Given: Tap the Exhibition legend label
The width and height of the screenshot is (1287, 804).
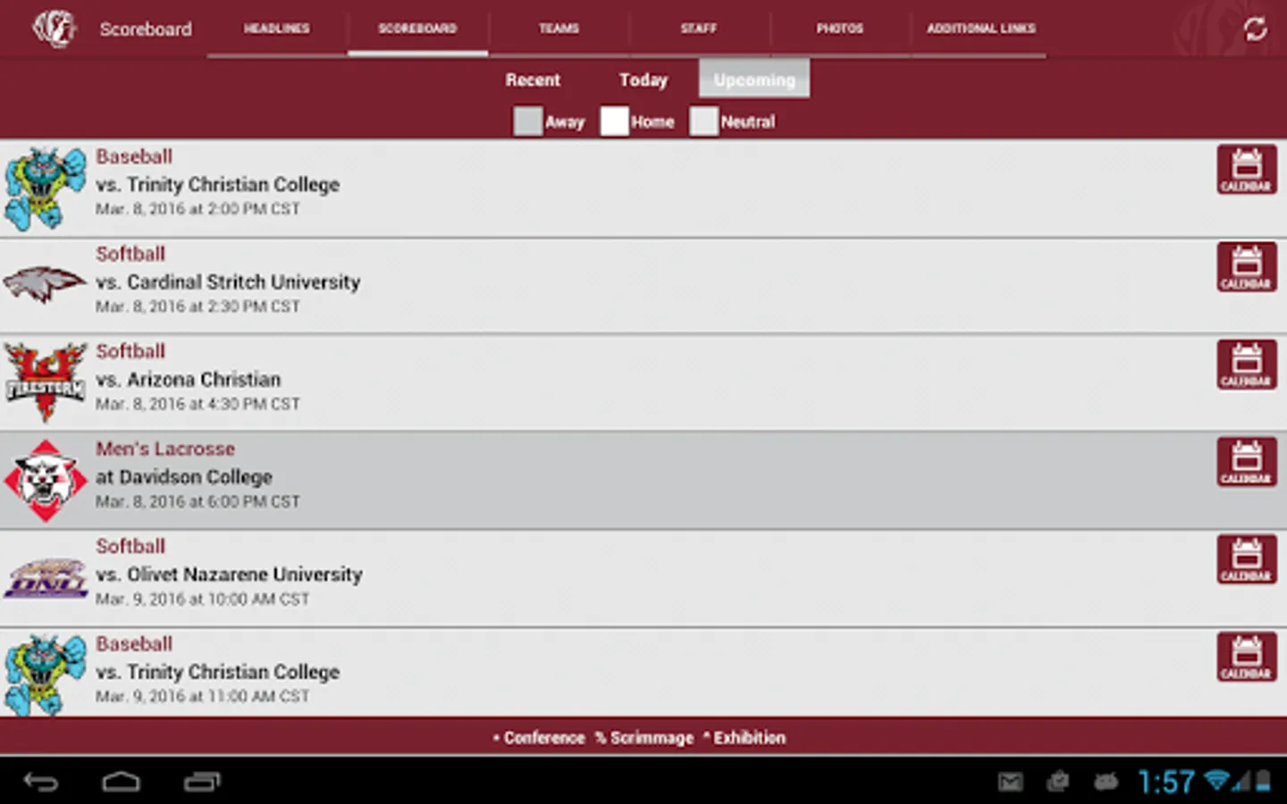Looking at the screenshot, I should pos(744,738).
